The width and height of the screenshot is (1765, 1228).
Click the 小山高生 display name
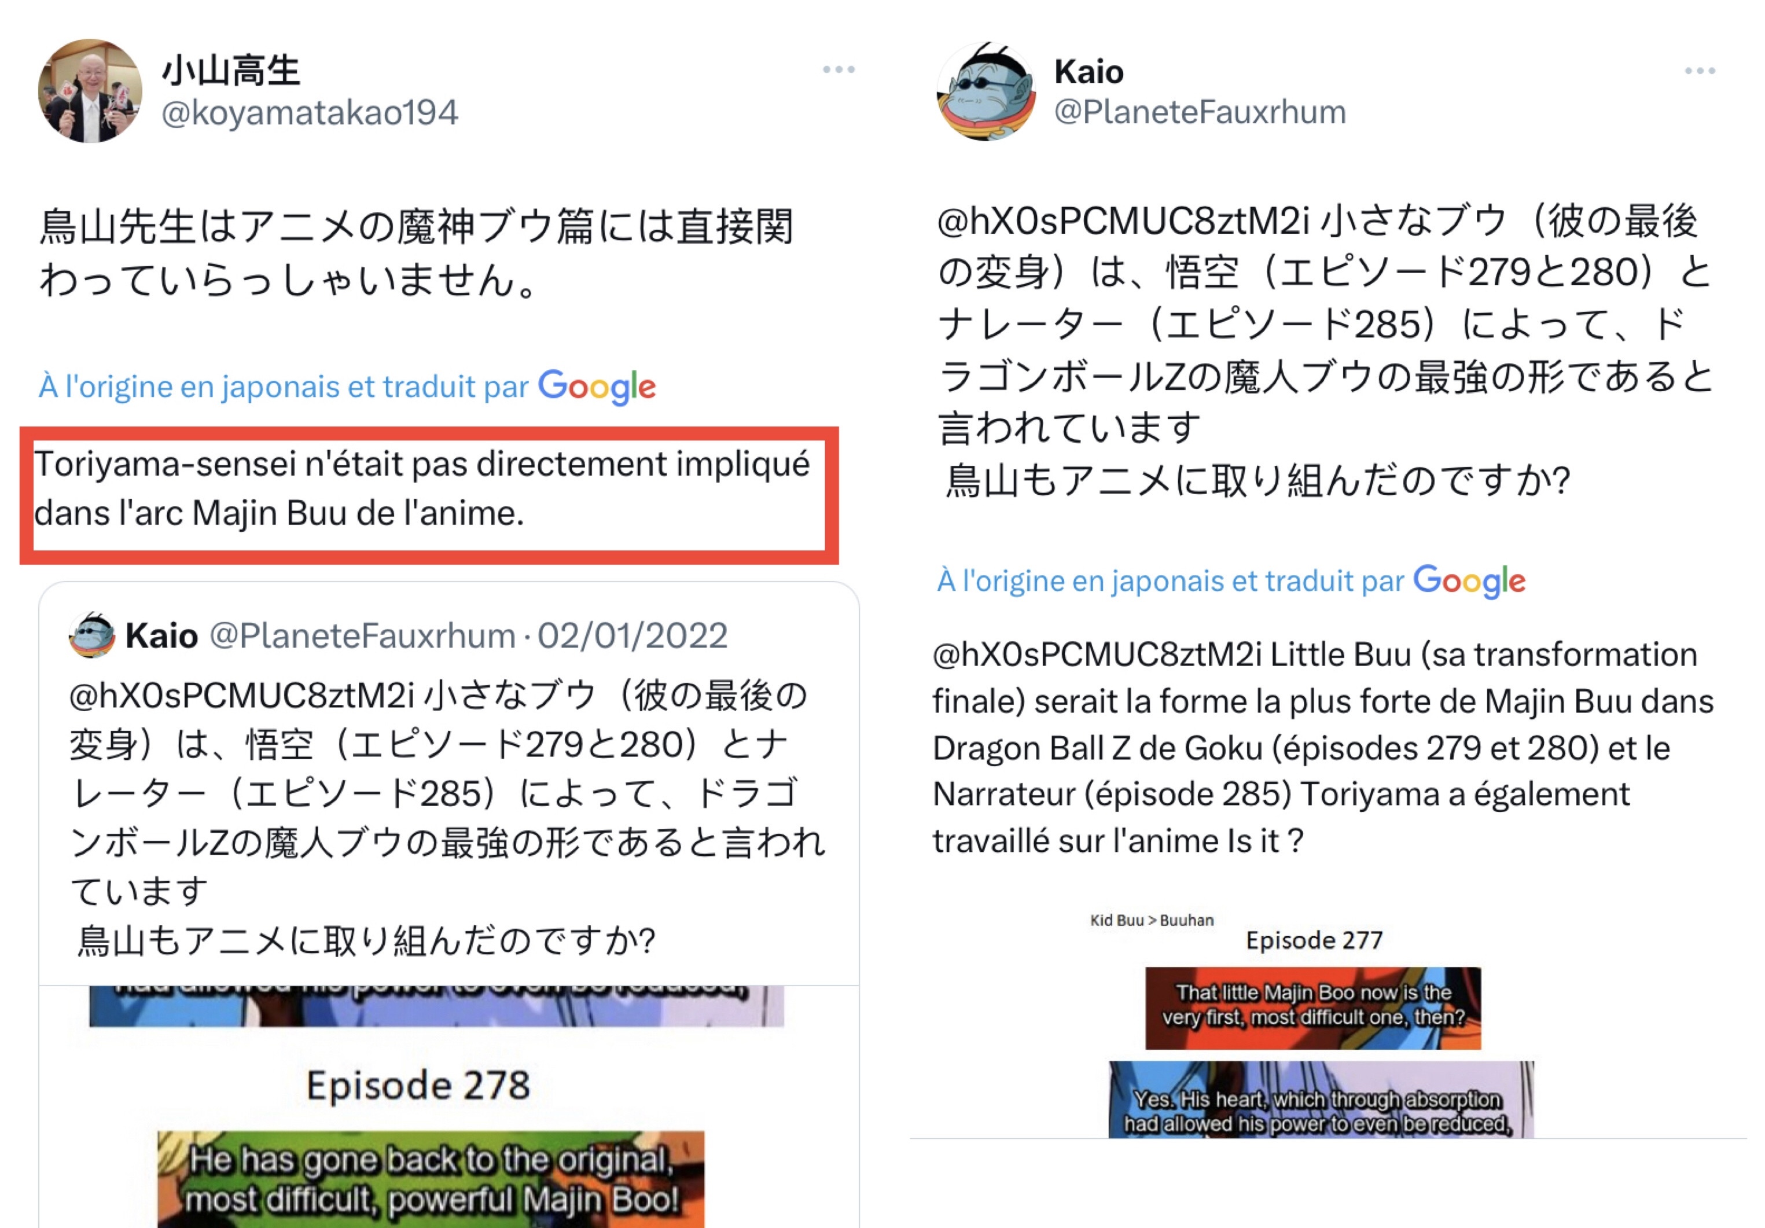(x=231, y=70)
